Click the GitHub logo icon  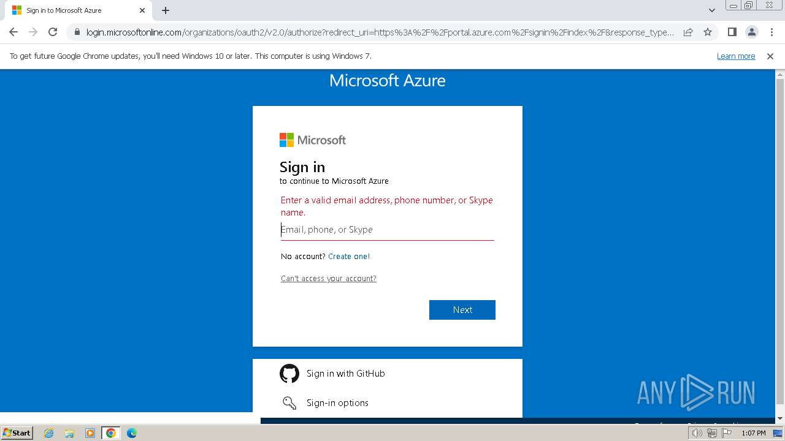coord(289,374)
